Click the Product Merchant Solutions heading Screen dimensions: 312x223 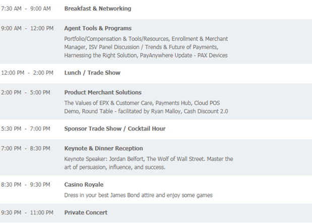(103, 92)
